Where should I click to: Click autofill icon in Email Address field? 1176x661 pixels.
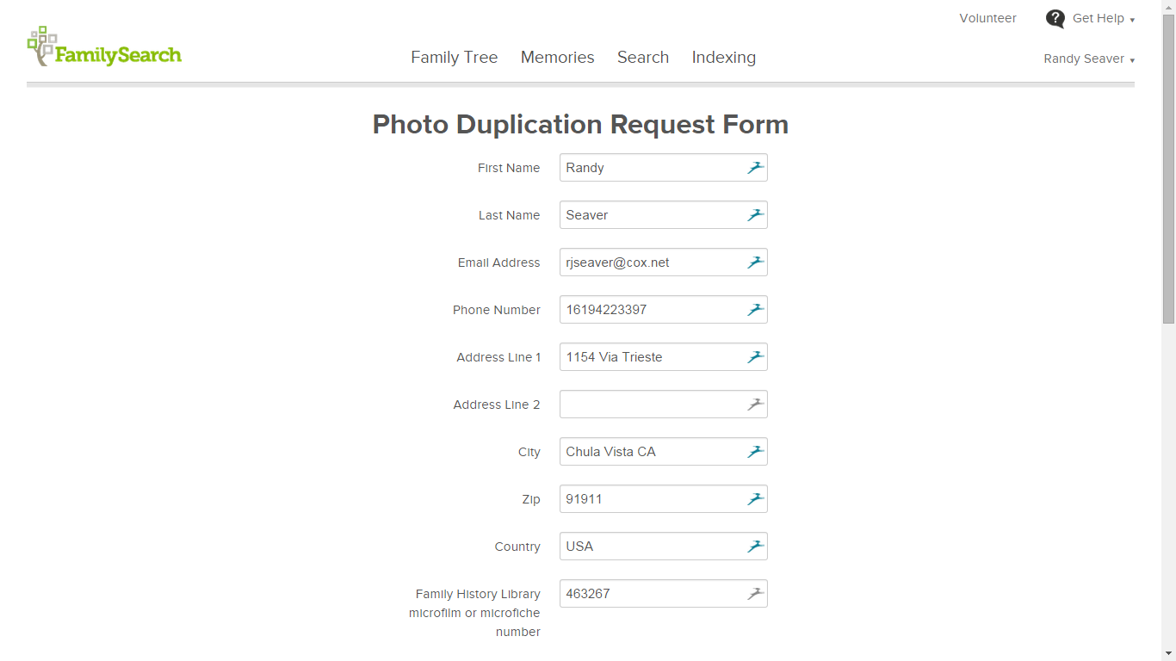[x=756, y=263]
